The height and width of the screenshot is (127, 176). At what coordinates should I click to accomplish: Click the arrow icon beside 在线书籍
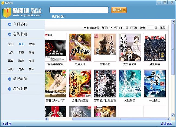click(10, 34)
